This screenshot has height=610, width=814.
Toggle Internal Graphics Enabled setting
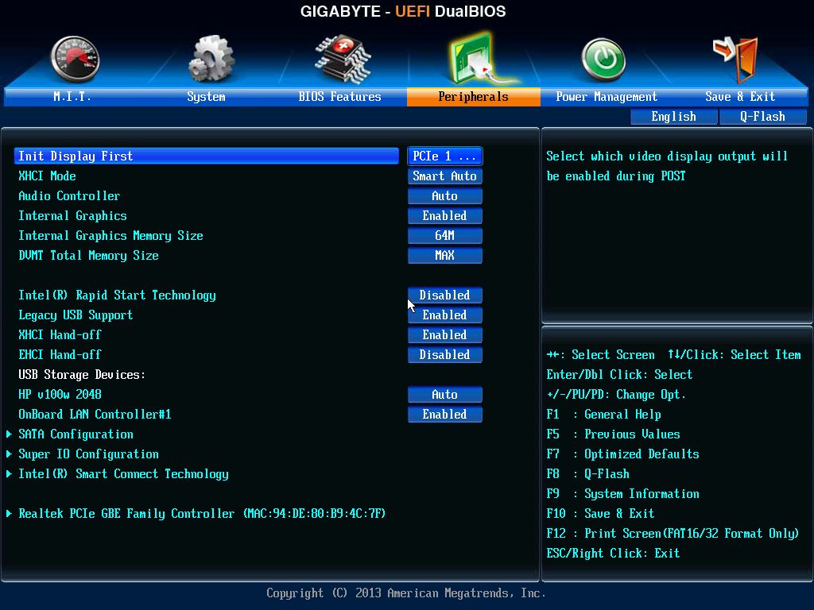(445, 216)
